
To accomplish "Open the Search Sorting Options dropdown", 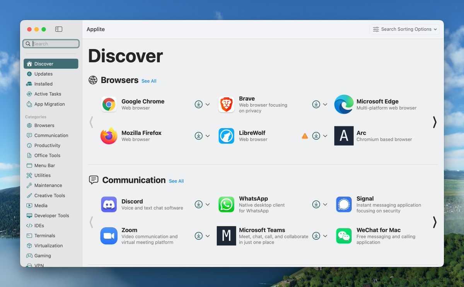I will tap(404, 29).
